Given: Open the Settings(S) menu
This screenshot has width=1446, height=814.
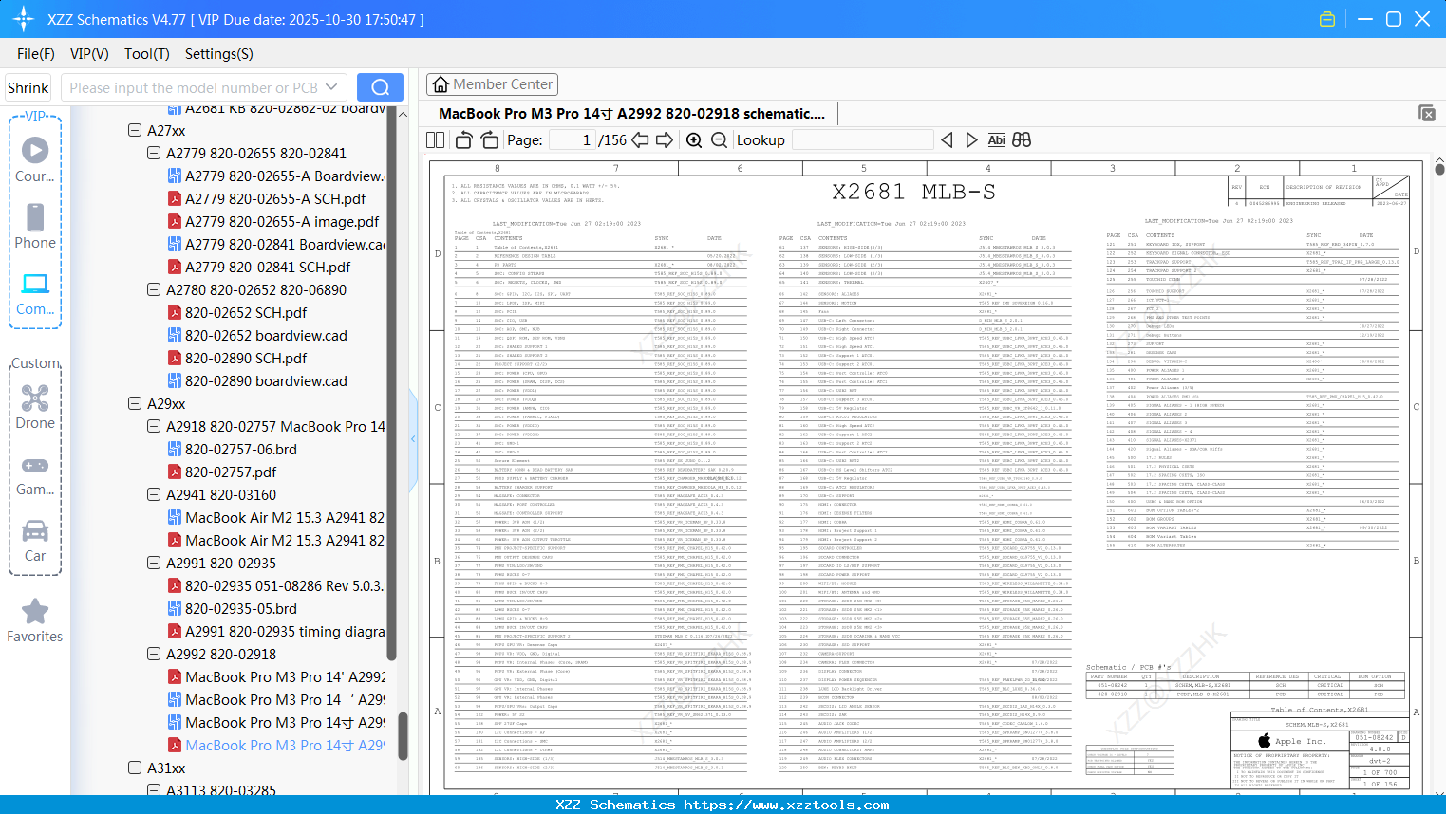Looking at the screenshot, I should tap(219, 54).
